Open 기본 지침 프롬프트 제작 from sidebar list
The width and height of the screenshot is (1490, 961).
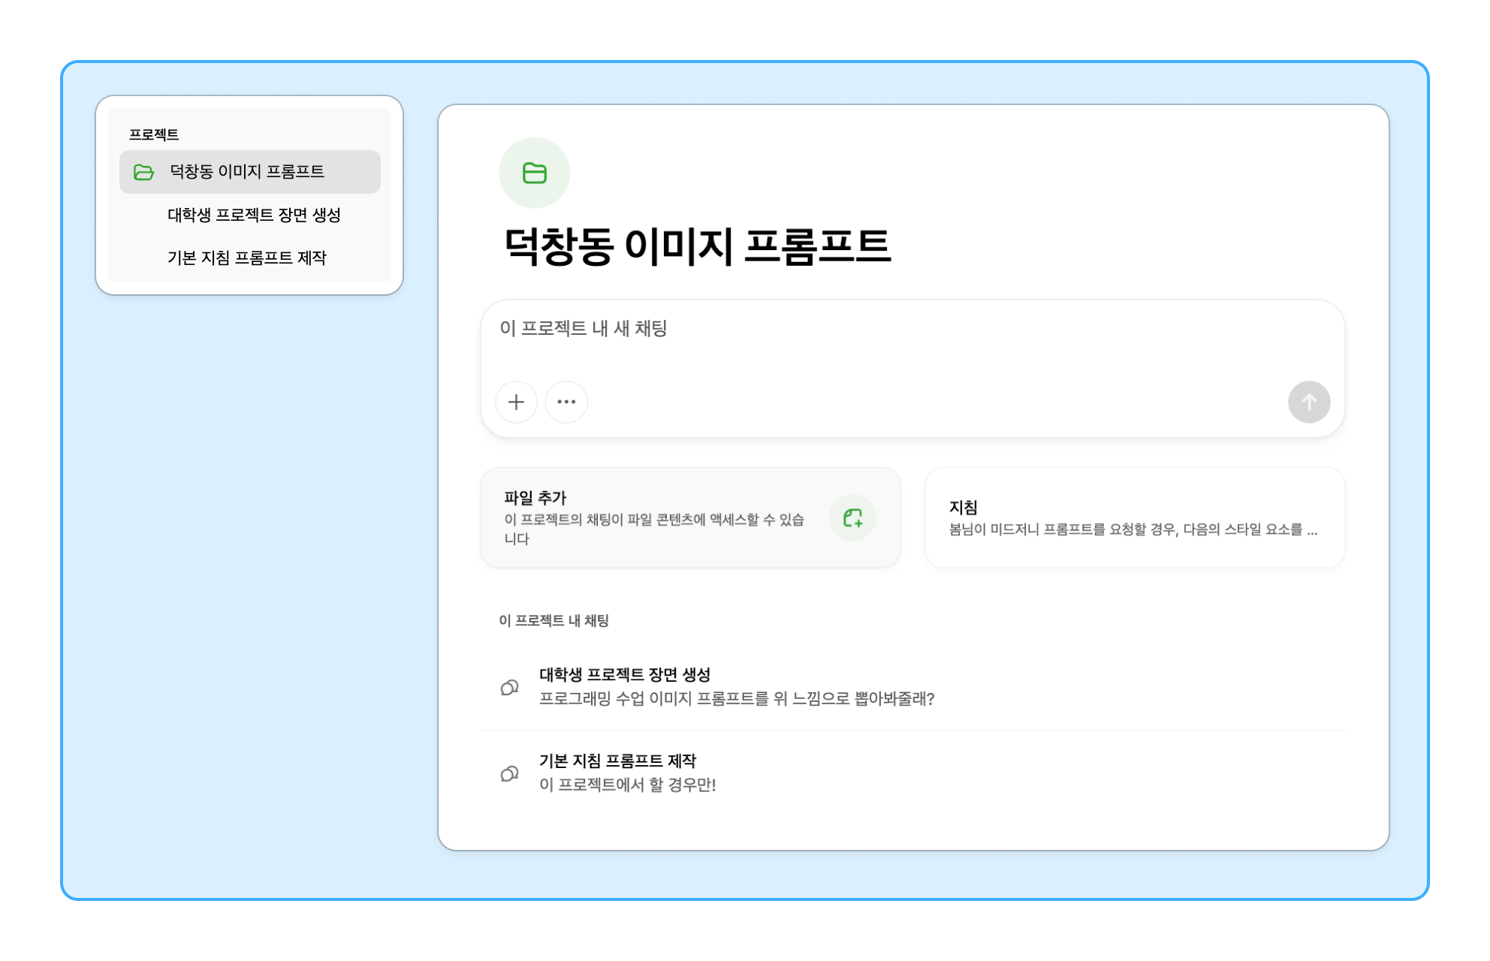(x=246, y=258)
